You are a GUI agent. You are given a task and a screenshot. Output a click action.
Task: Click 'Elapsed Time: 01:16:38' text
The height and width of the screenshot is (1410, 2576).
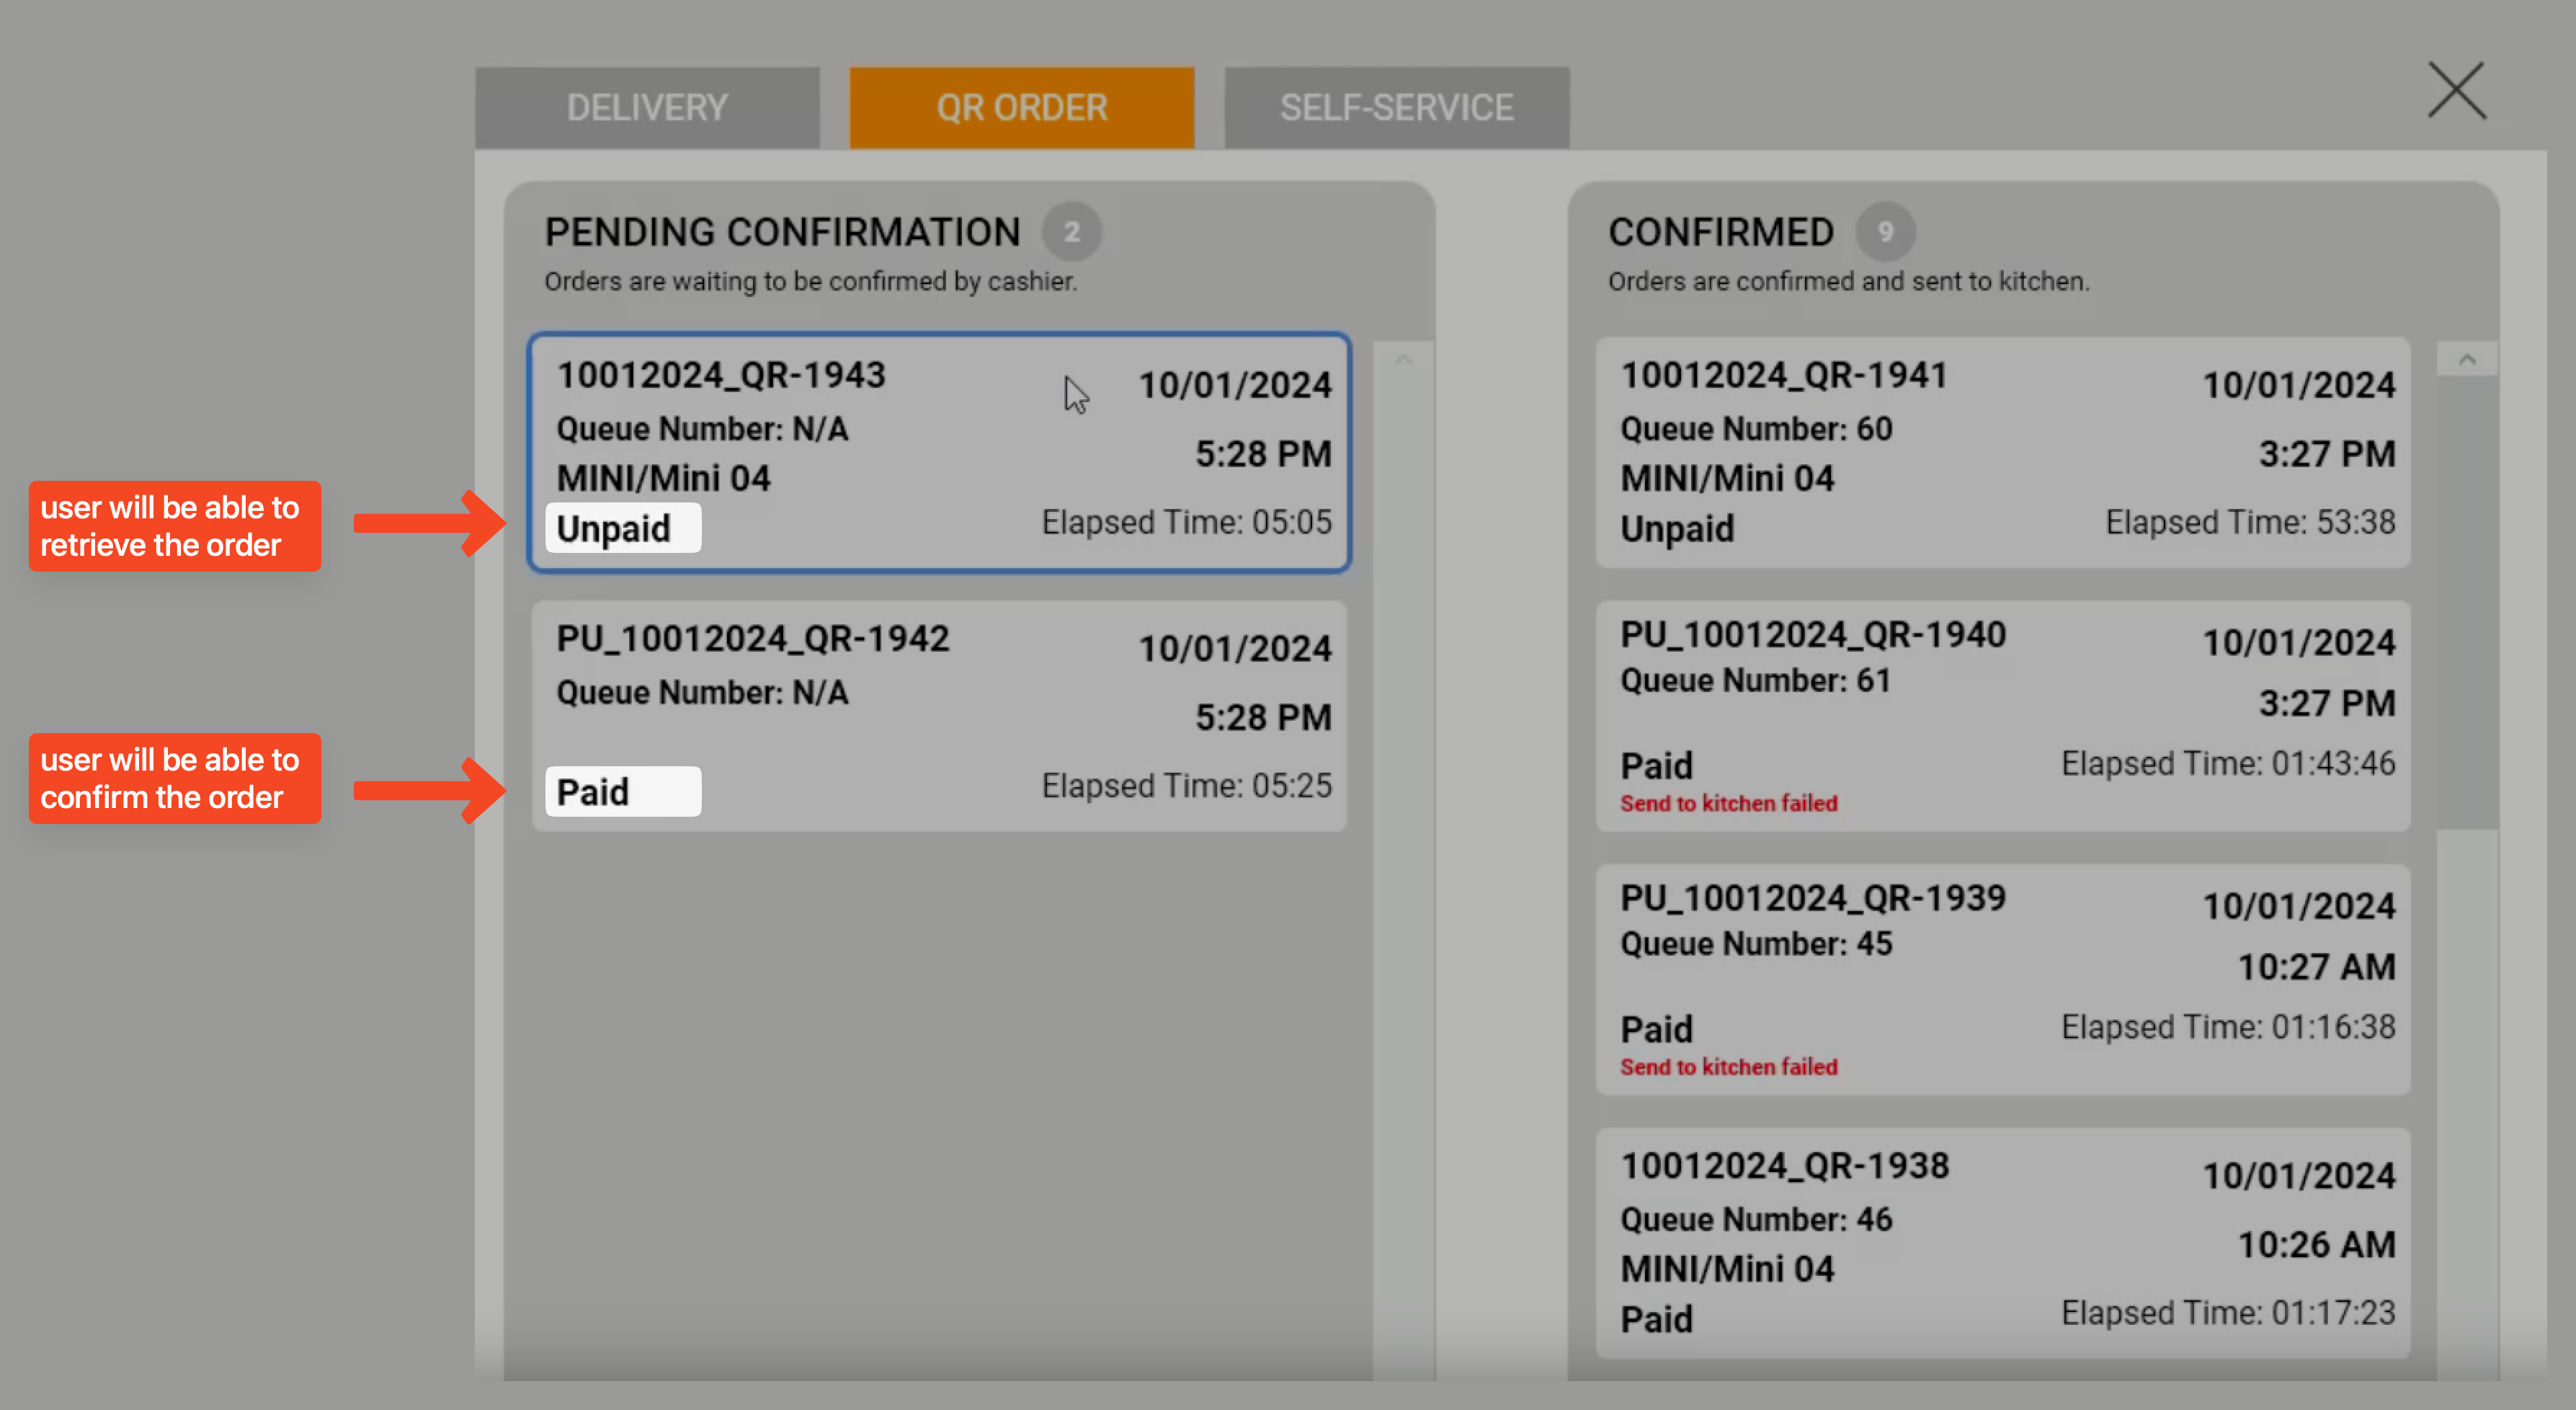(2228, 1027)
